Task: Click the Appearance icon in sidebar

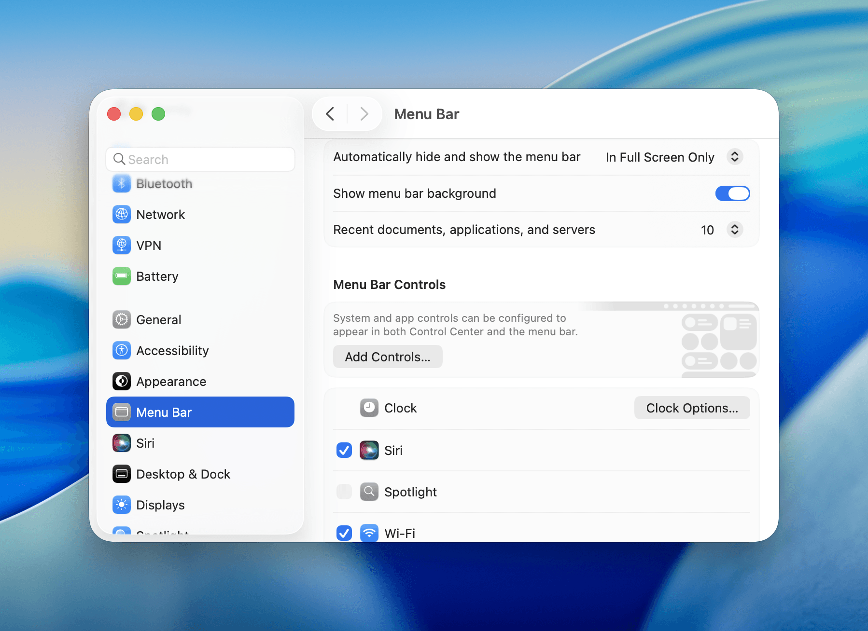Action: coord(122,382)
